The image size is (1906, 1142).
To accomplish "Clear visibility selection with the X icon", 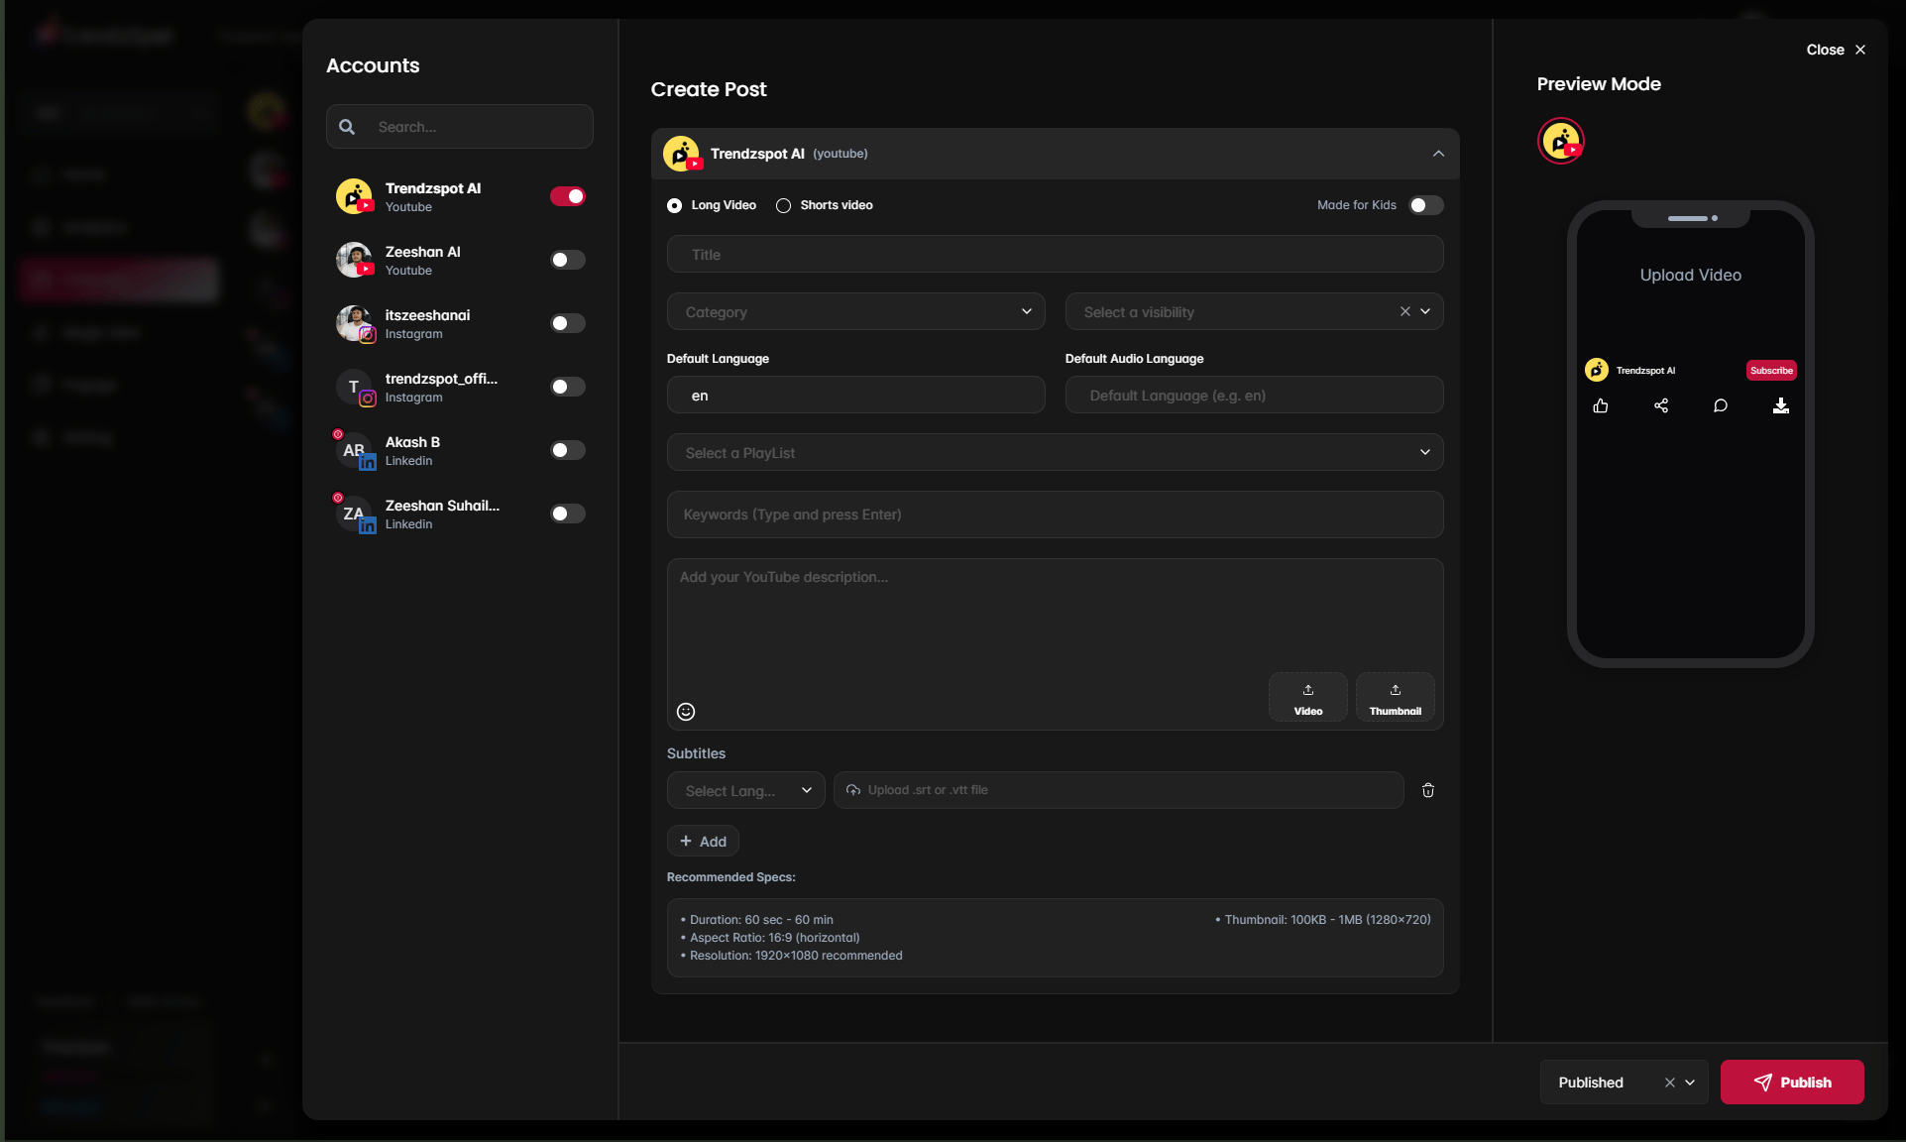I will pos(1405,311).
